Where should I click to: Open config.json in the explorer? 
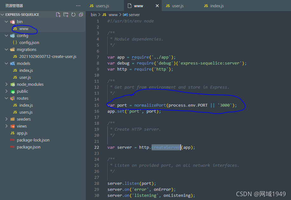click(x=43, y=42)
